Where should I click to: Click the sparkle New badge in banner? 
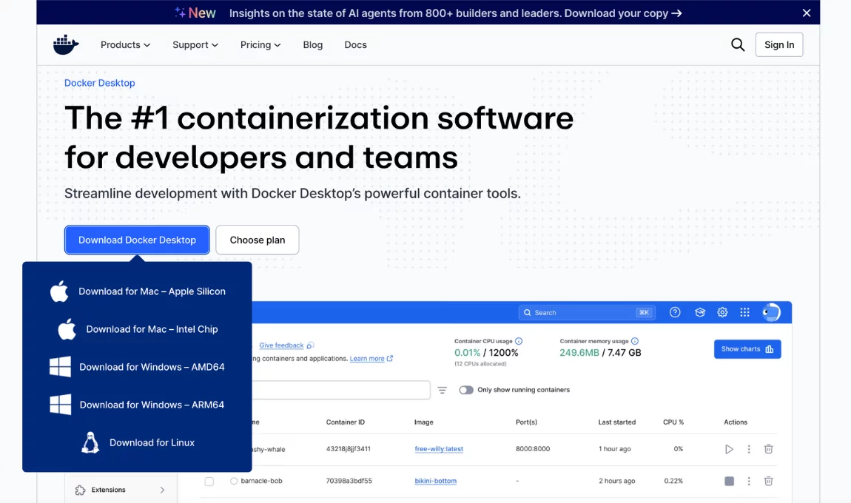coord(195,13)
